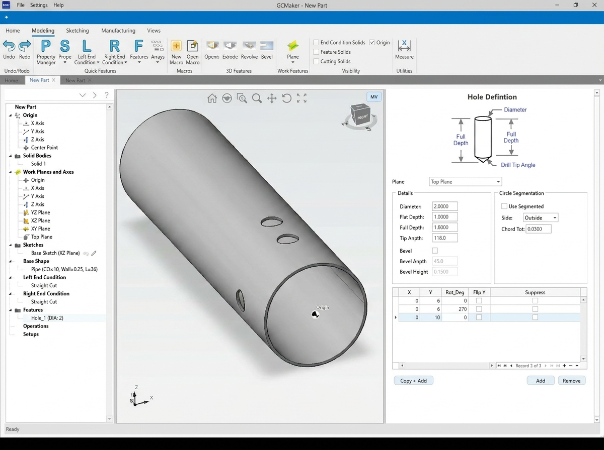The width and height of the screenshot is (604, 450).
Task: Click the zoom magnifier icon in viewport
Action: [257, 98]
